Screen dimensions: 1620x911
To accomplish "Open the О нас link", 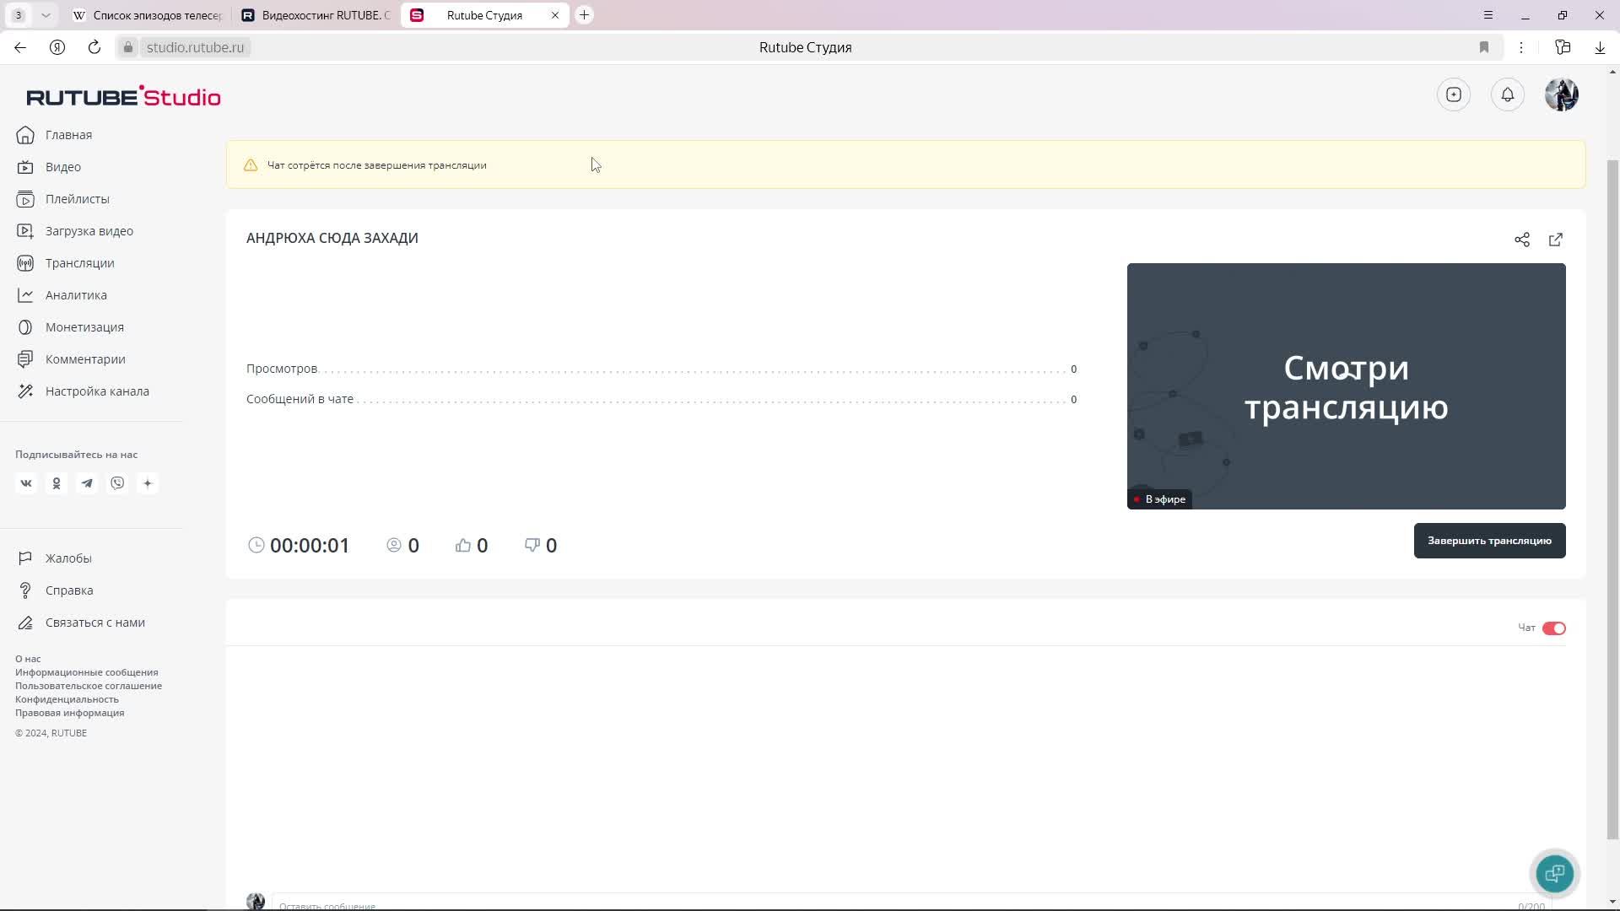I will tap(28, 659).
